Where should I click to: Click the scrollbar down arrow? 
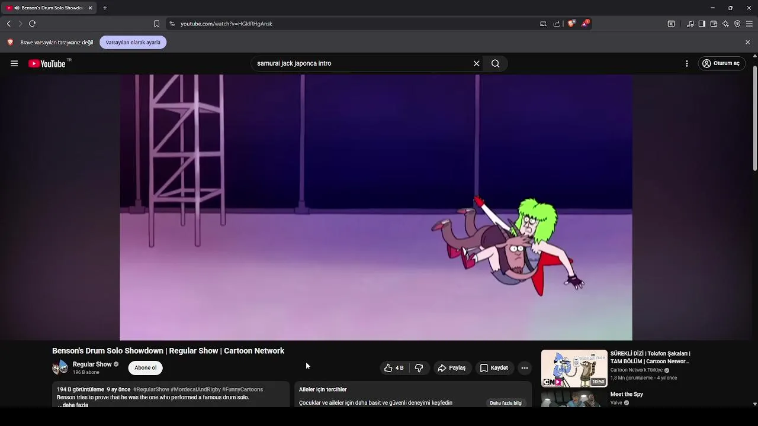point(754,404)
